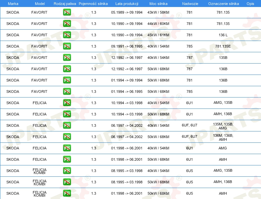Select AMG engine cell in 01.1998 Felicia 6U1 row
261x199 pixels.
[x=223, y=148]
